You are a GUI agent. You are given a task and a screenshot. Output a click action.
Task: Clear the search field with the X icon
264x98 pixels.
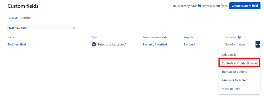coord(74,28)
